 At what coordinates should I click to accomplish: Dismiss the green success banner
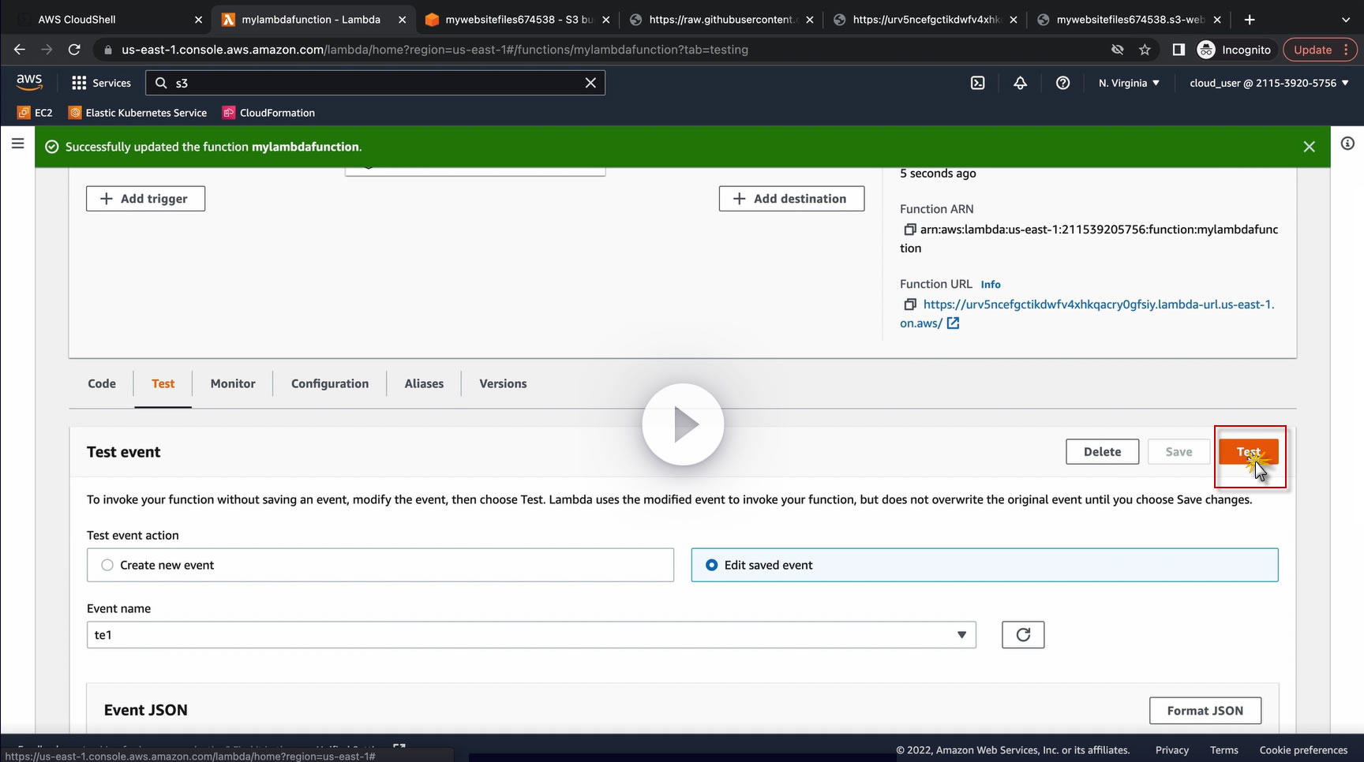[x=1309, y=147]
